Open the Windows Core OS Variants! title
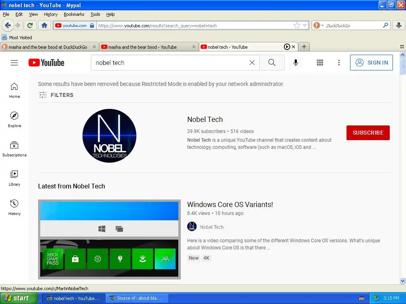This screenshot has height=304, width=406. 230,205
